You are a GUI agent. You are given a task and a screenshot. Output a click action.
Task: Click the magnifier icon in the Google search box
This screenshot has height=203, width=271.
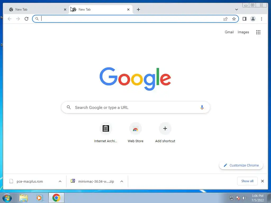[69, 107]
